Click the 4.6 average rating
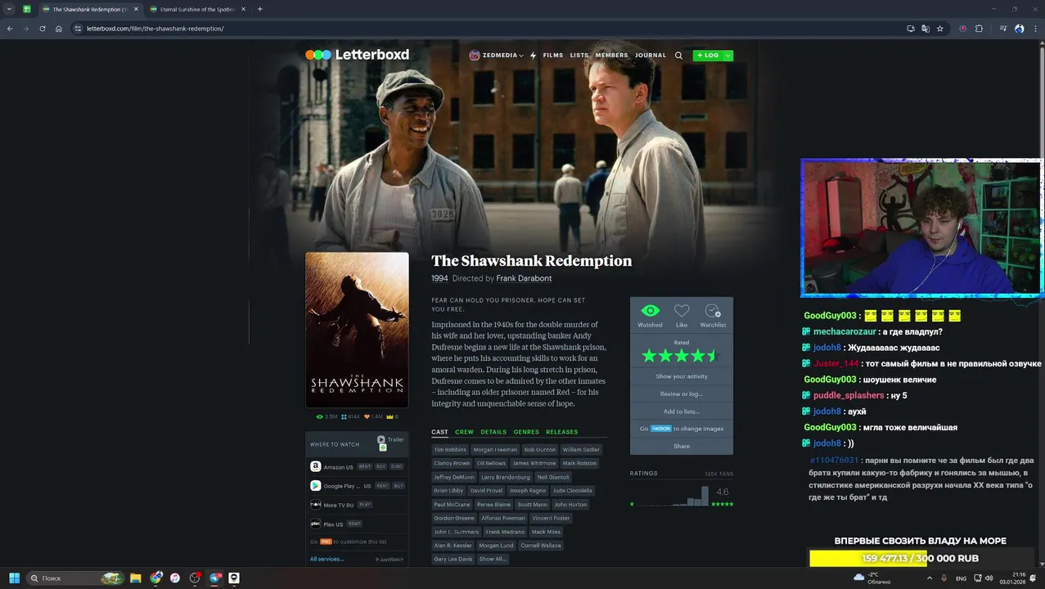 click(723, 492)
